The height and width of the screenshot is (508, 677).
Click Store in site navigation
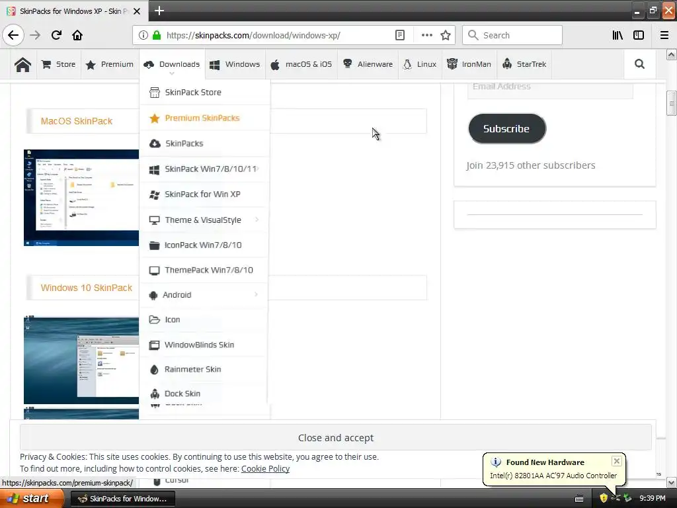pyautogui.click(x=59, y=64)
